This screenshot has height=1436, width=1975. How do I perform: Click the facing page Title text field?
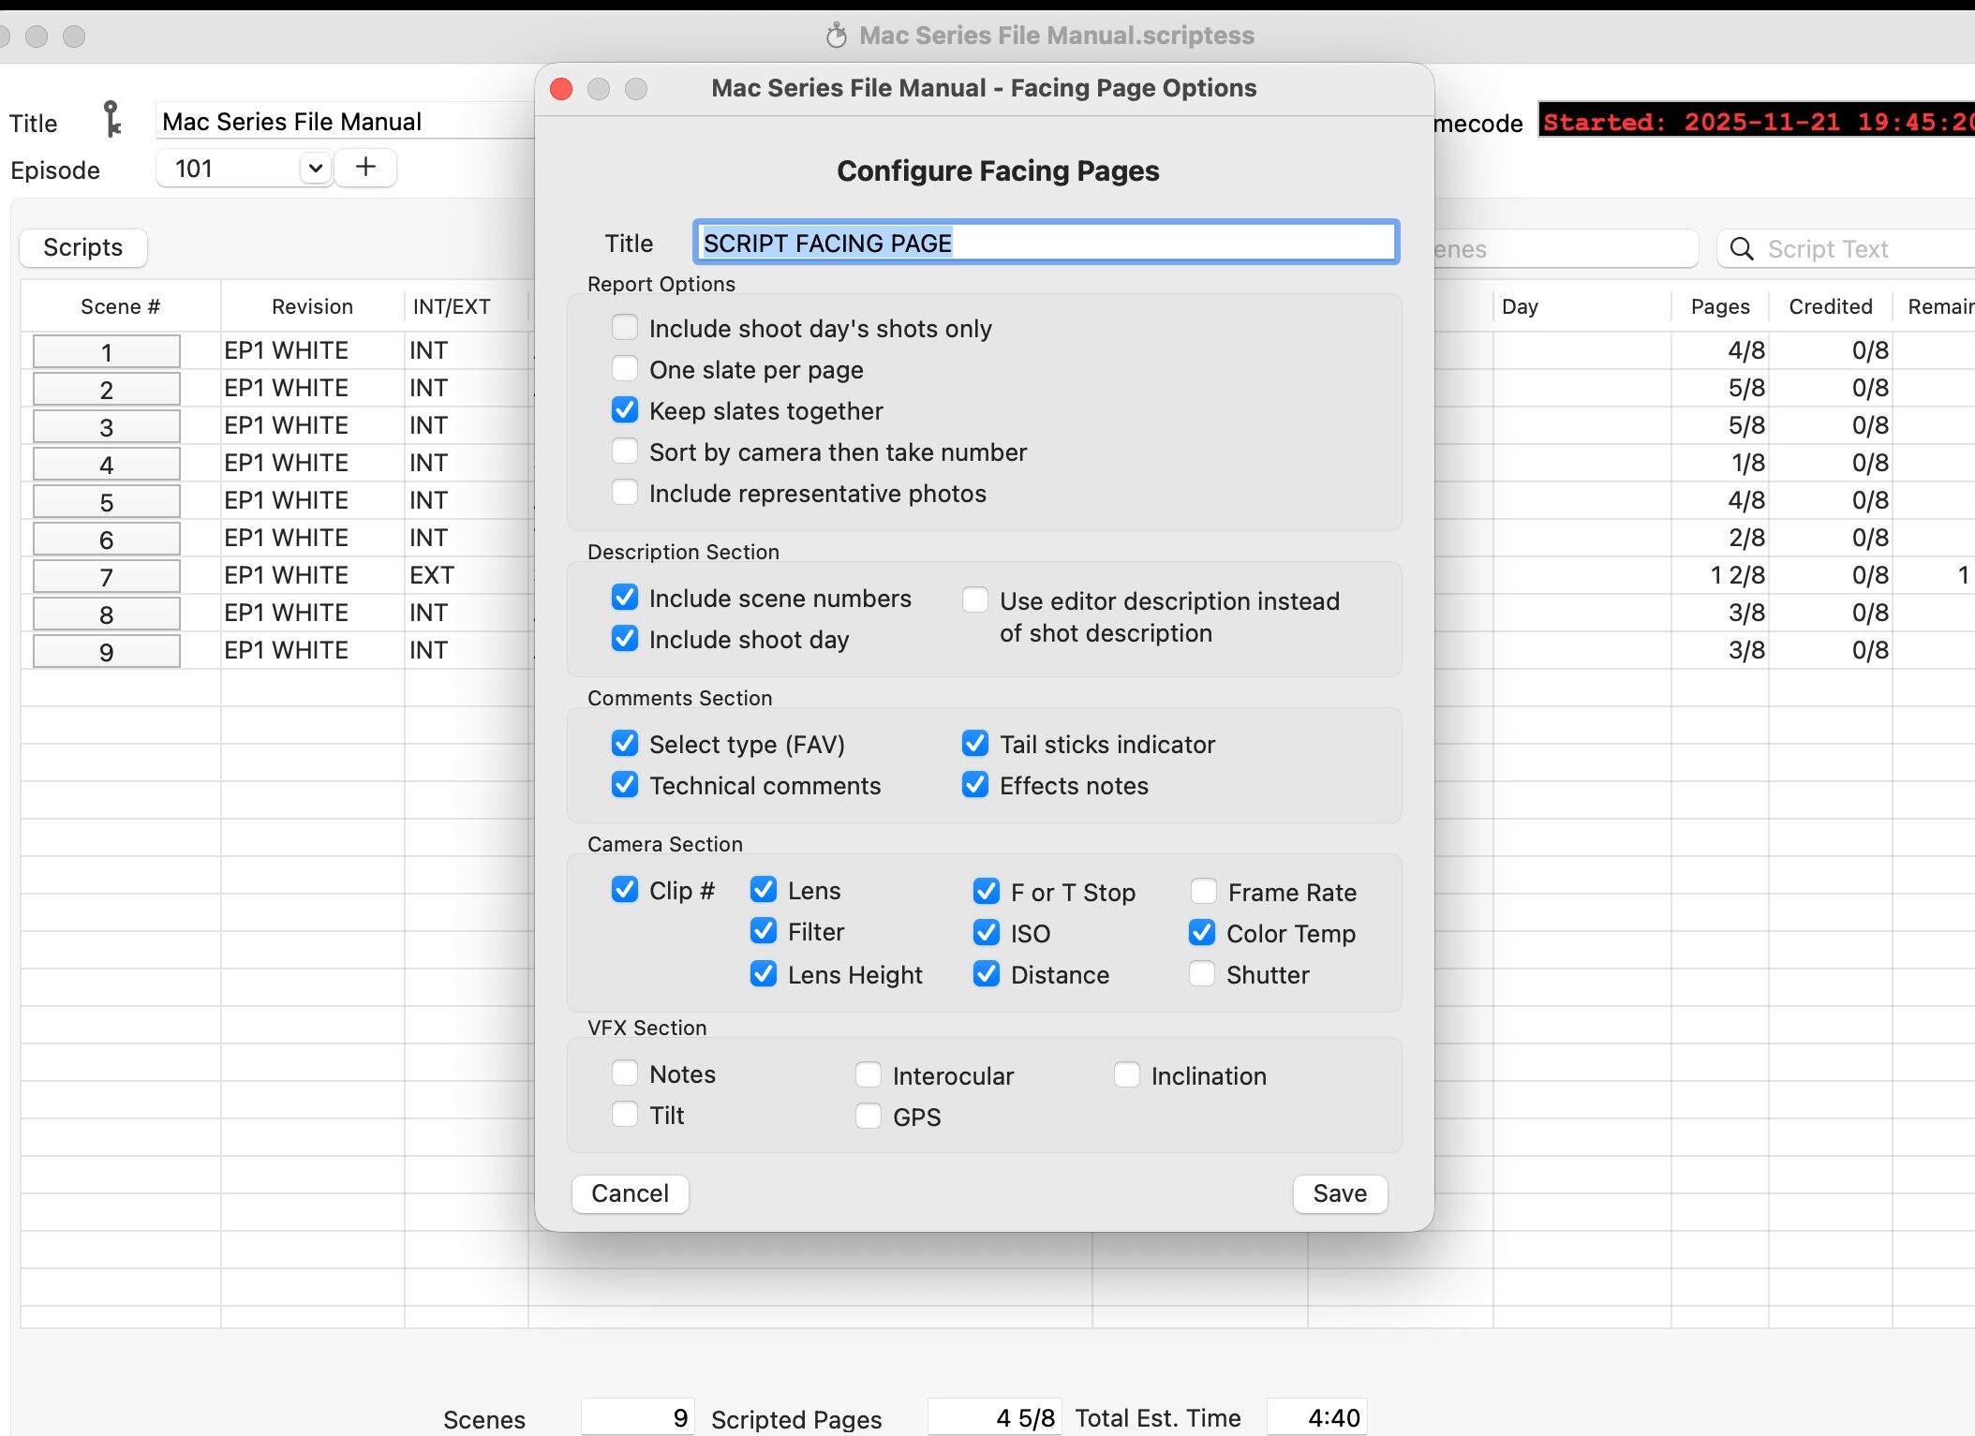tap(1046, 243)
